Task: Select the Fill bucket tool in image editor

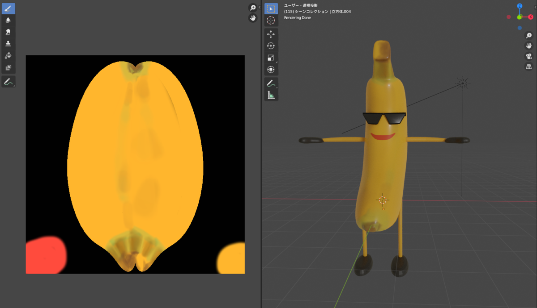Action: [9, 56]
